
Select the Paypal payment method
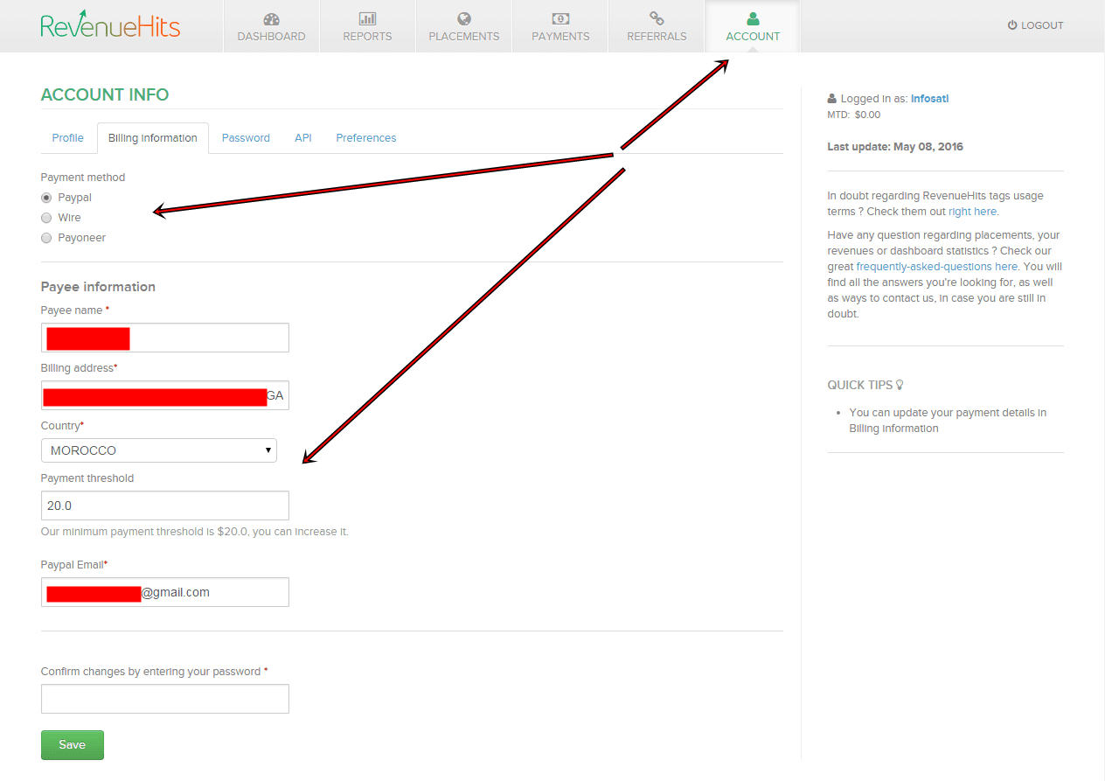46,198
